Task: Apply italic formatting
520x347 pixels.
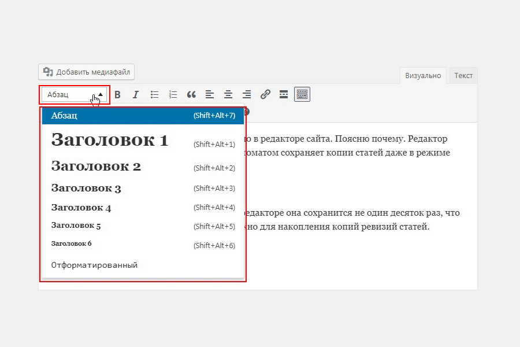Action: tap(136, 94)
